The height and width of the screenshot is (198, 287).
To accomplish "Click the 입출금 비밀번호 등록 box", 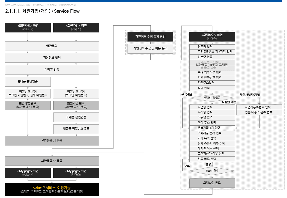I will pyautogui.click(x=76, y=129).
